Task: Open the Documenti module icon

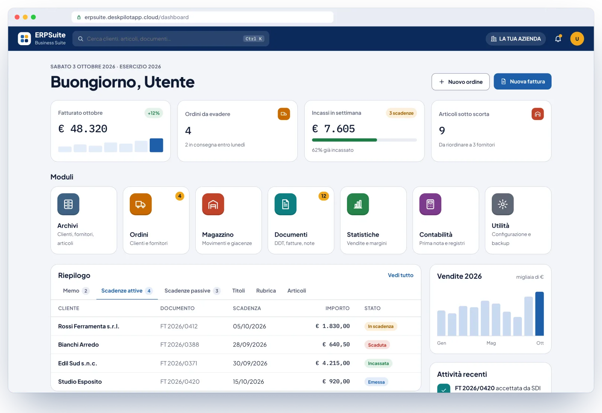Action: 286,204
